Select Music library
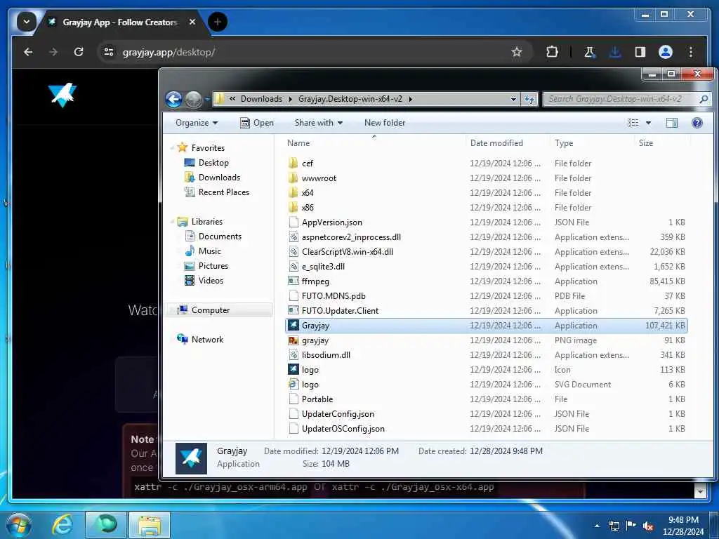719x539 pixels. tap(209, 251)
